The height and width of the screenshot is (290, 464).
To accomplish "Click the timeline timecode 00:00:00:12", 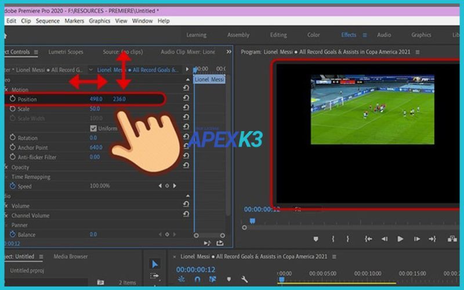I will [x=195, y=270].
